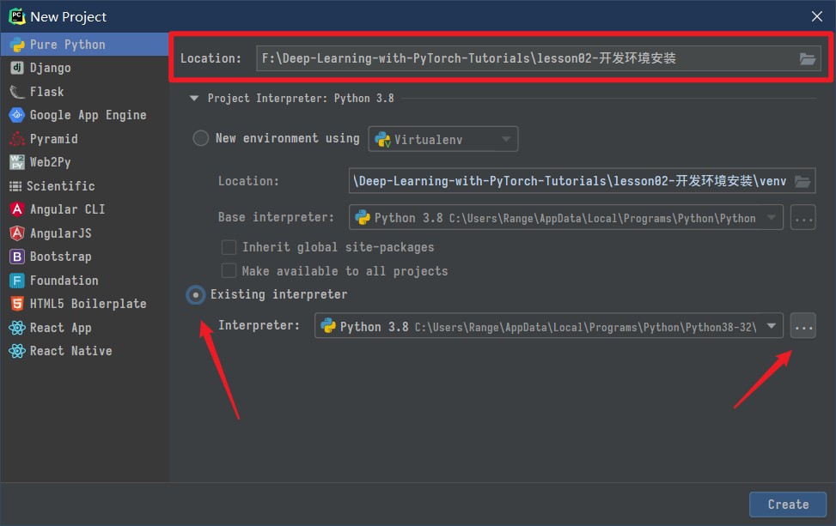Image resolution: width=836 pixels, height=526 pixels.
Task: Select Scientific project type
Action: coord(85,186)
